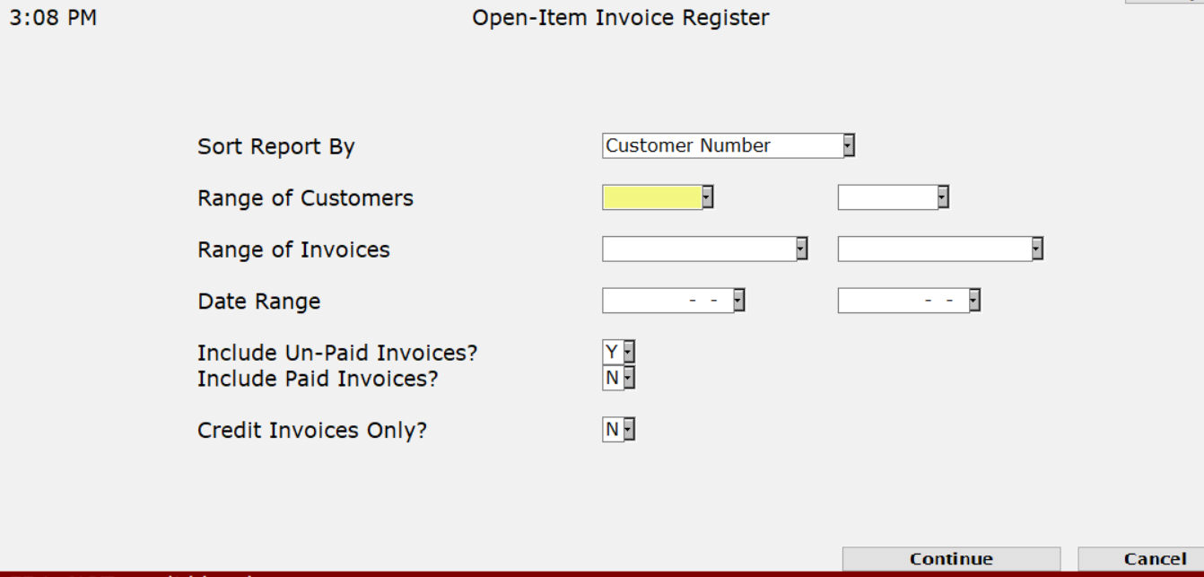Click the Customer Number sort field

(x=722, y=145)
